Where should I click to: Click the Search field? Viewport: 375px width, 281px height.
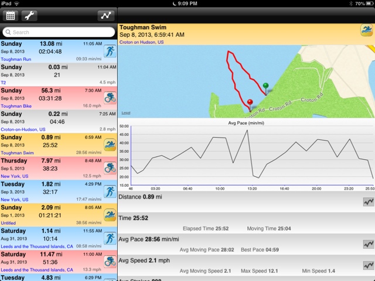(59, 32)
